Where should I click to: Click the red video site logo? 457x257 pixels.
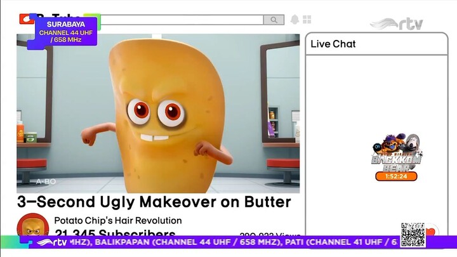click(26, 19)
